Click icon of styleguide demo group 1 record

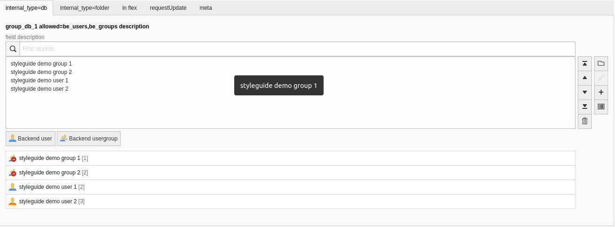click(13, 158)
